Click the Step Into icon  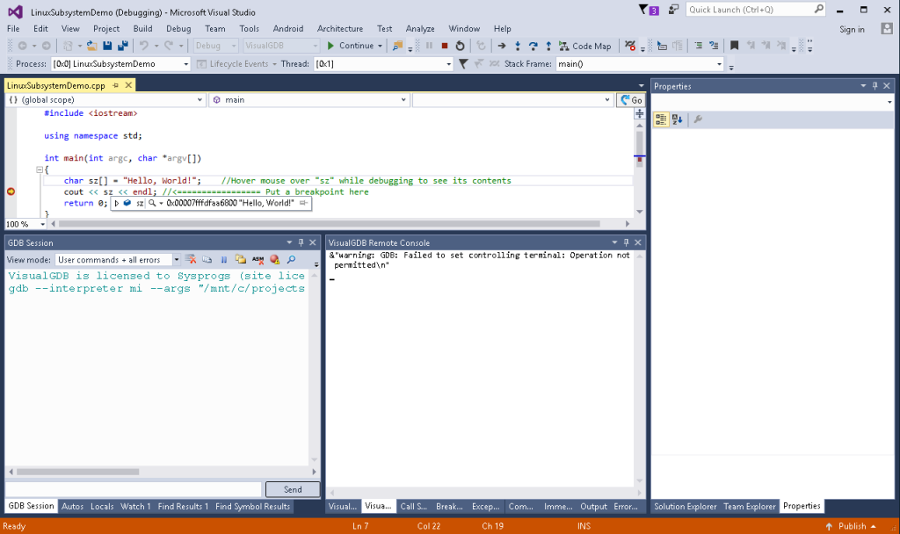(x=517, y=44)
